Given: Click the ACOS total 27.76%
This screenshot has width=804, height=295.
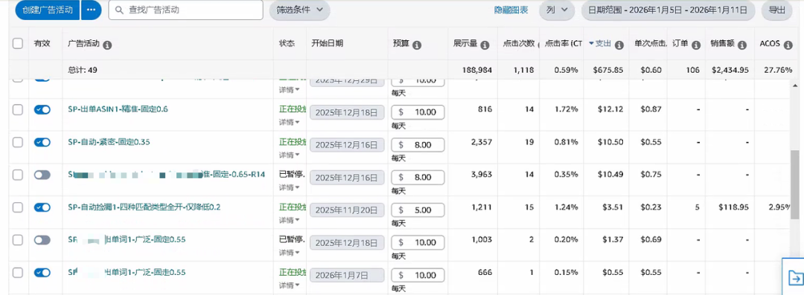Looking at the screenshot, I should coord(777,70).
